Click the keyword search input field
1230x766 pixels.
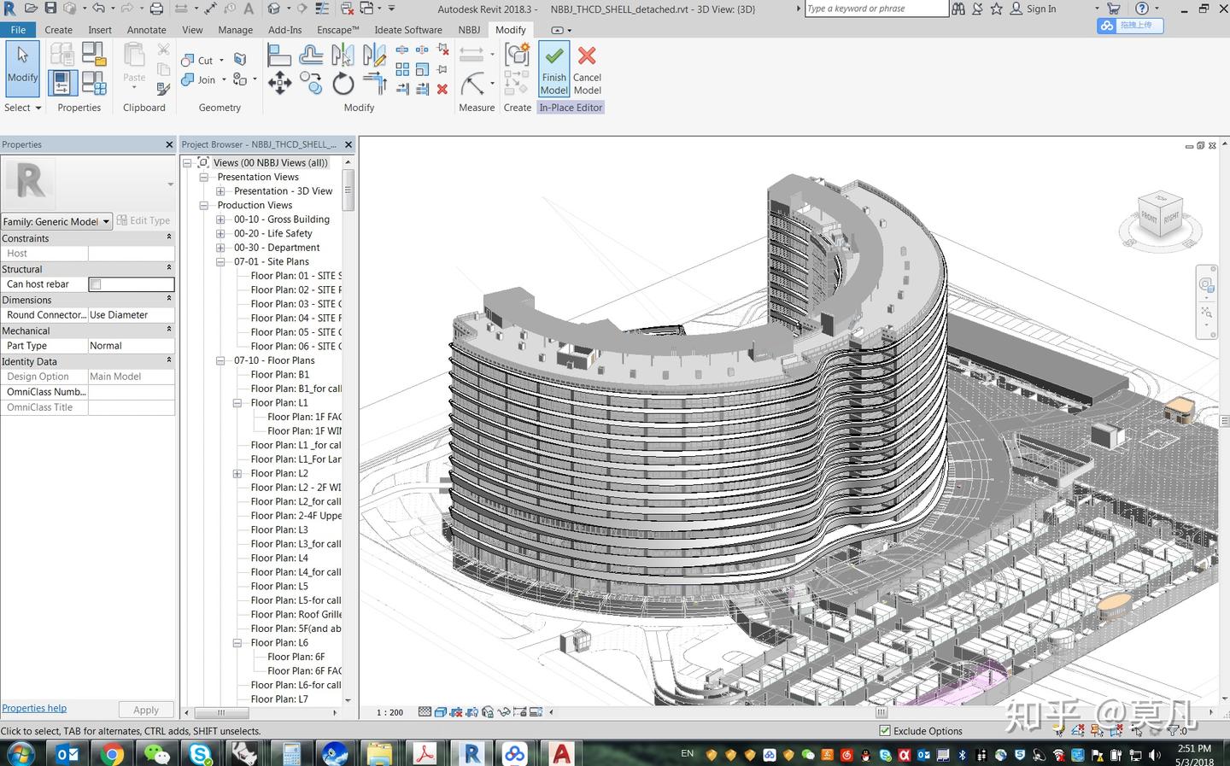click(x=876, y=9)
